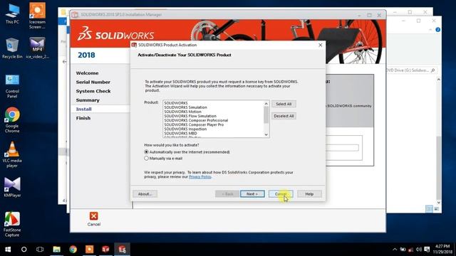This screenshot has width=456, height=256.
Task: Select SOLIDWORKS MBD product
Action: 180,134
